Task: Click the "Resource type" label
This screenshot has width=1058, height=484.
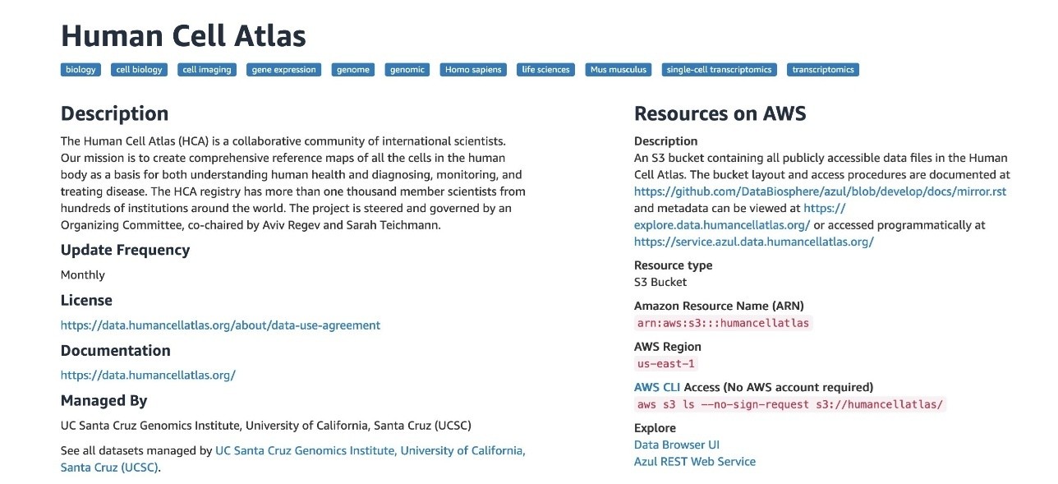Action: click(674, 265)
